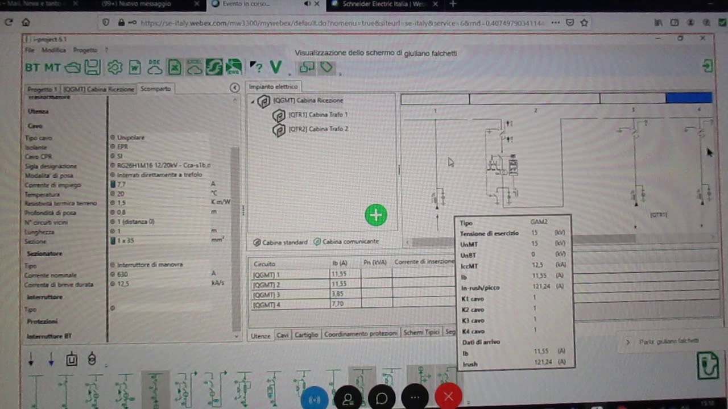Switch to the Utenze tab
This screenshot has height=409, width=728.
pos(260,335)
